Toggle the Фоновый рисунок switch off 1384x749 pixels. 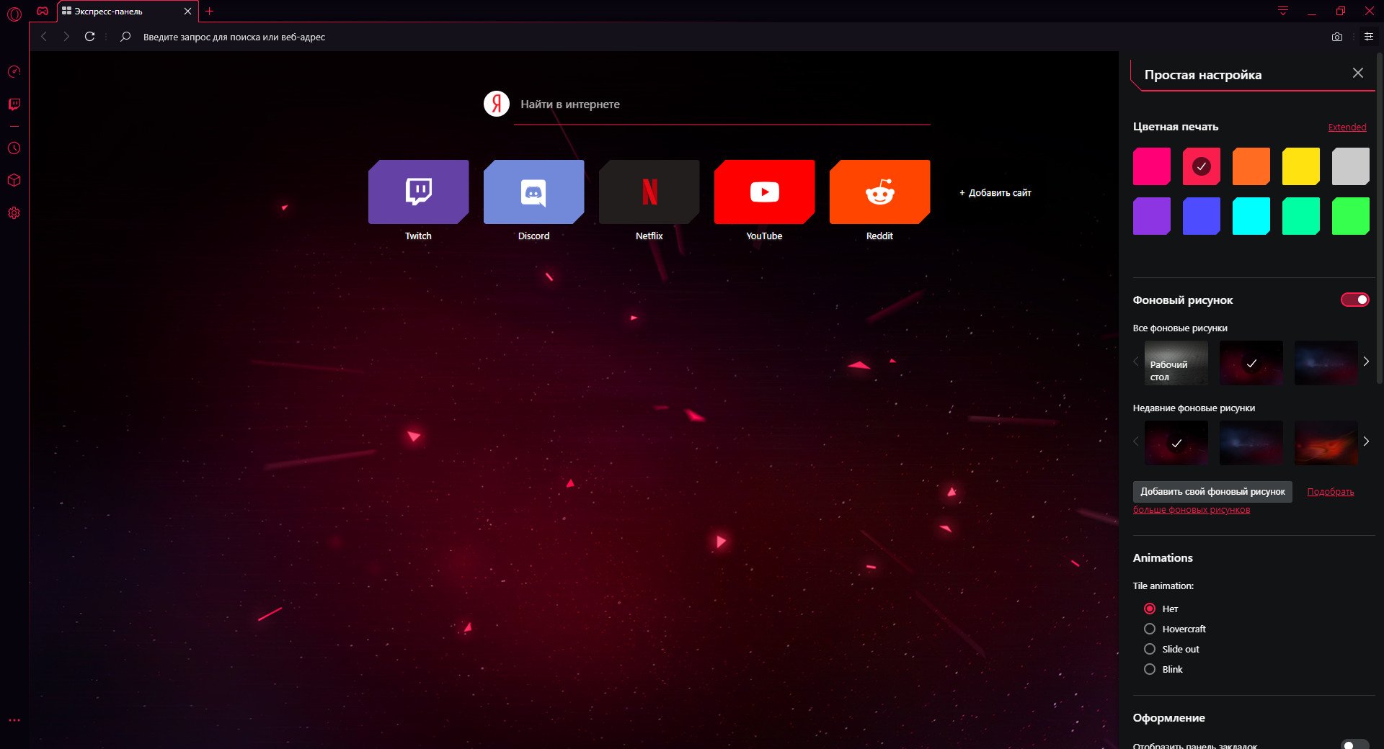click(x=1354, y=300)
